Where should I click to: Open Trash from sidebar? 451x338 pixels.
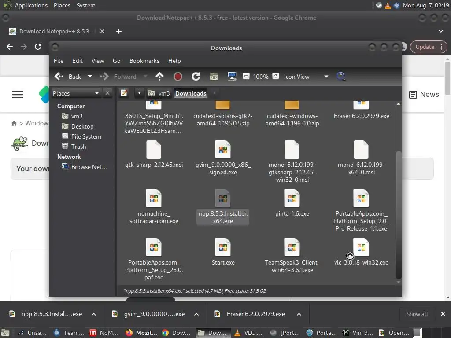(74, 147)
